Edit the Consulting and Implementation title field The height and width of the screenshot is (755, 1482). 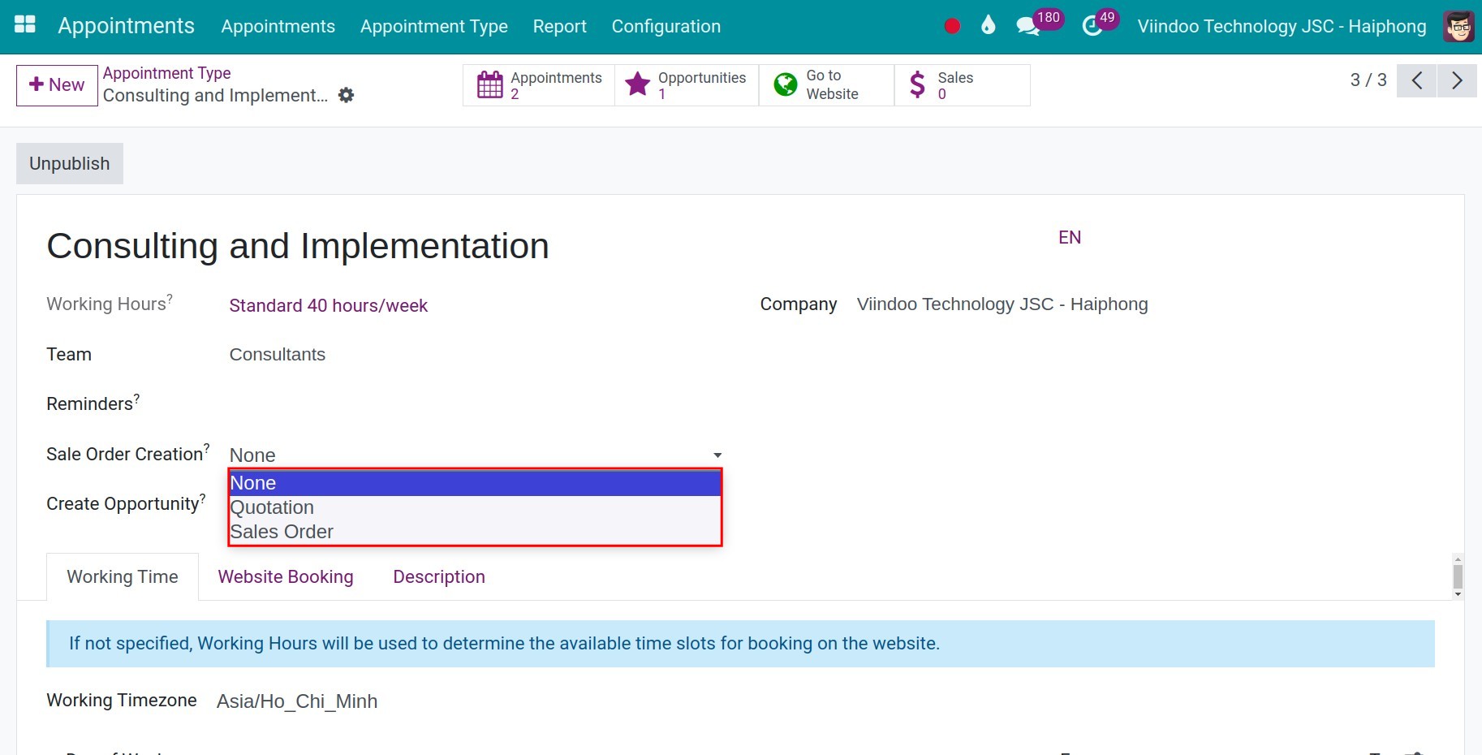click(x=298, y=246)
